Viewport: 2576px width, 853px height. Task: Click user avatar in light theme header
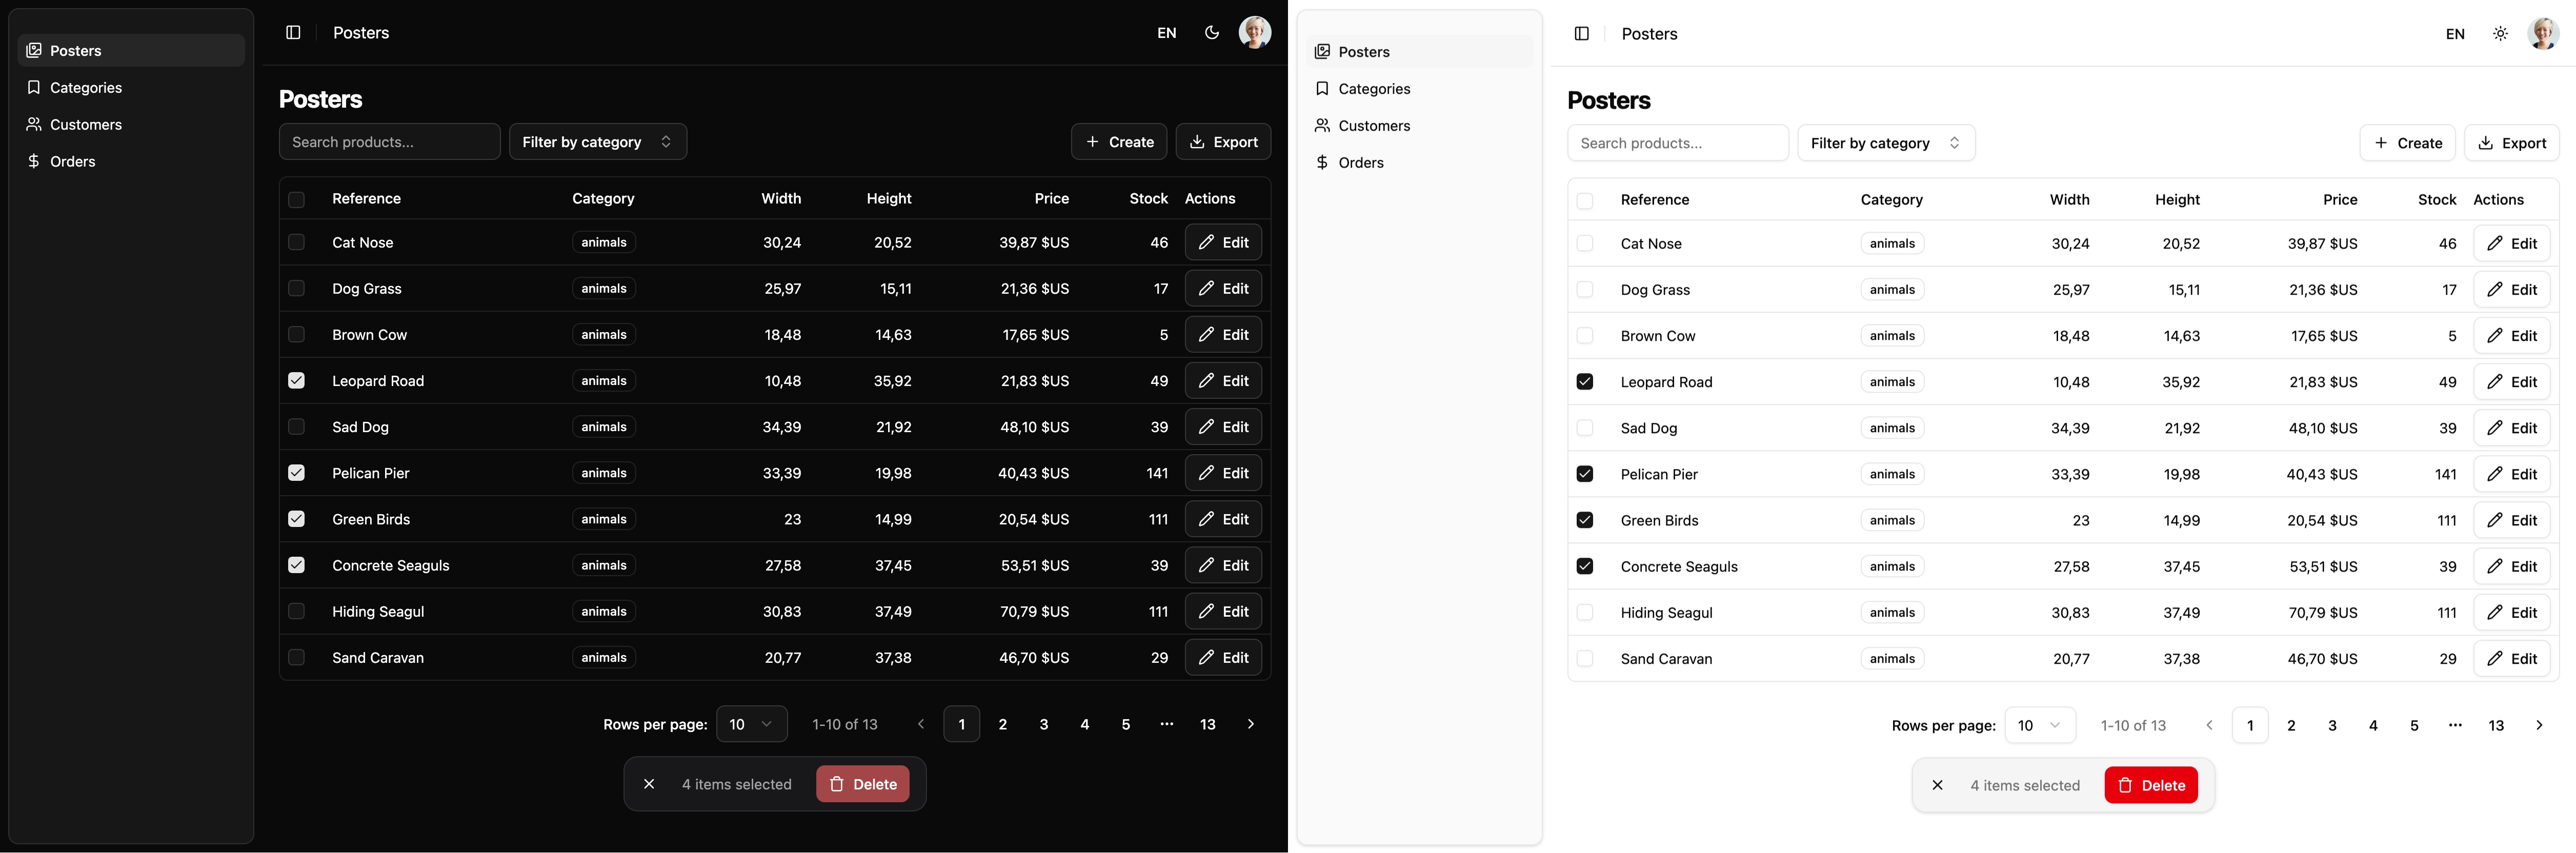[2543, 34]
